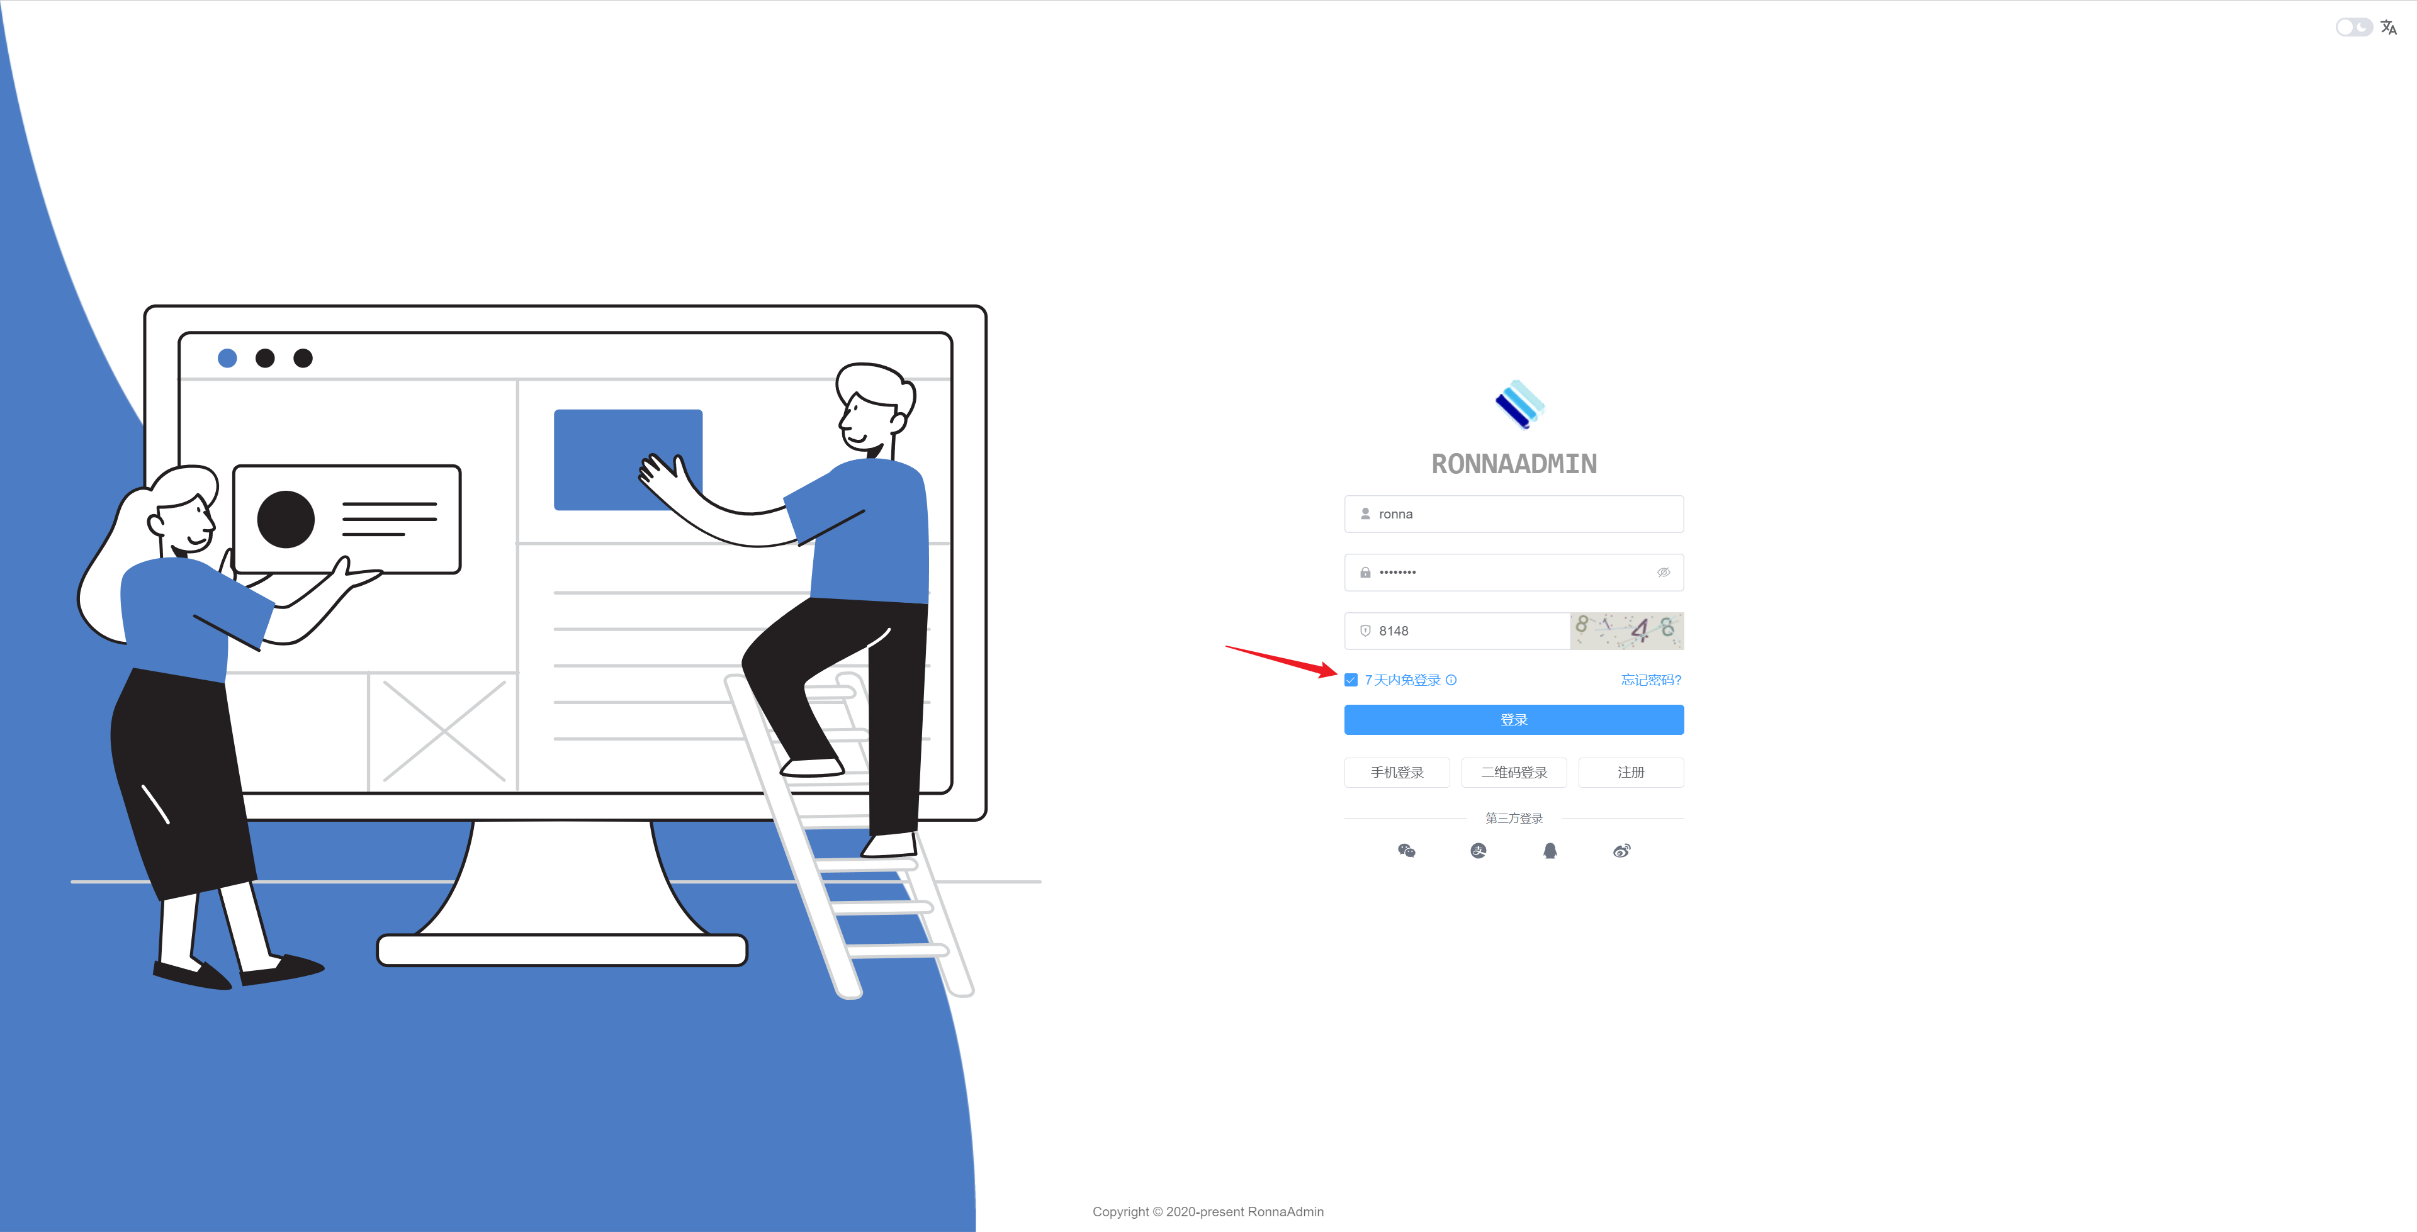Click the user icon in username field

pos(1365,514)
